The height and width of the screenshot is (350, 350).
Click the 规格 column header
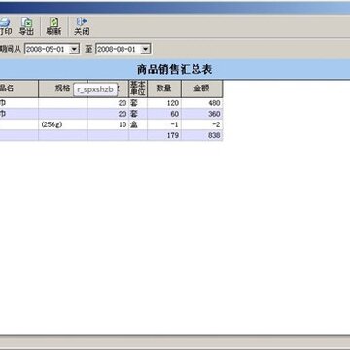click(63, 88)
